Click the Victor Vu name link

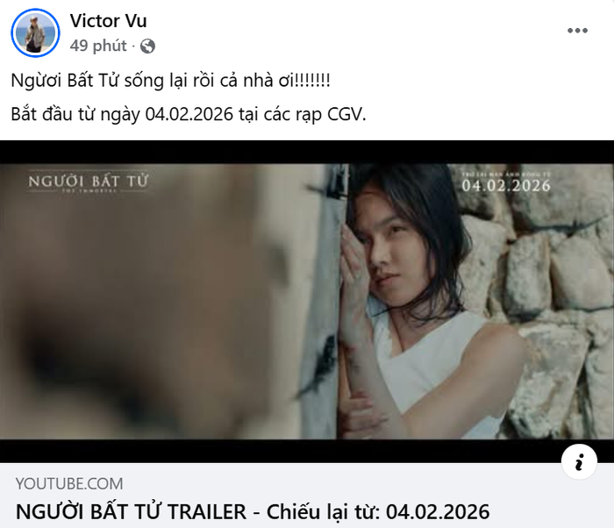pos(108,21)
